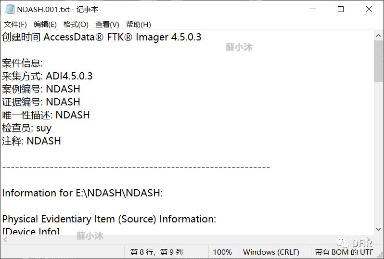Click the 'Windows (CRLF)' status entry
The height and width of the screenshot is (259, 384).
point(271,252)
